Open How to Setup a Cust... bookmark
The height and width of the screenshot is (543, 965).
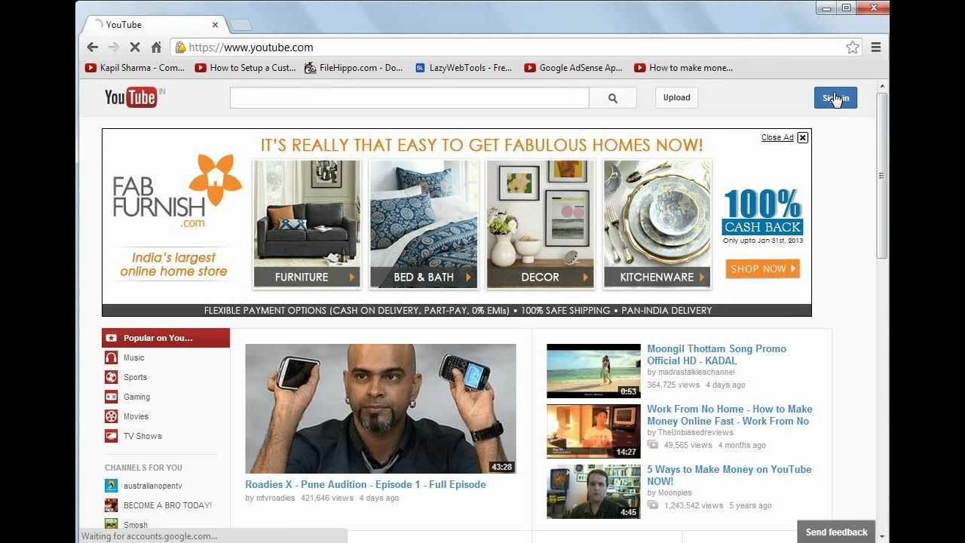point(246,68)
